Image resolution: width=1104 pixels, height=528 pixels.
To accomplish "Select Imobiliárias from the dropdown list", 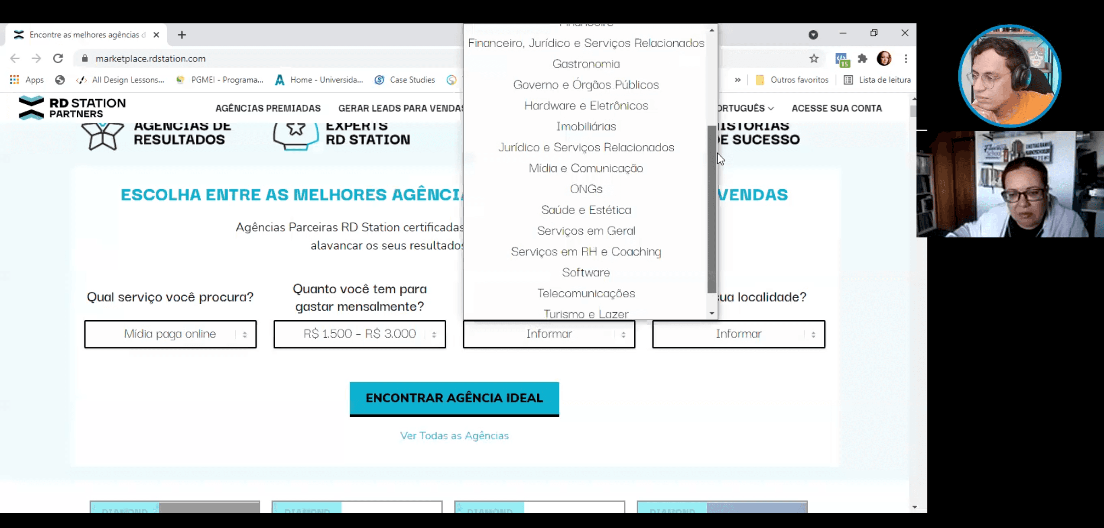I will click(586, 126).
